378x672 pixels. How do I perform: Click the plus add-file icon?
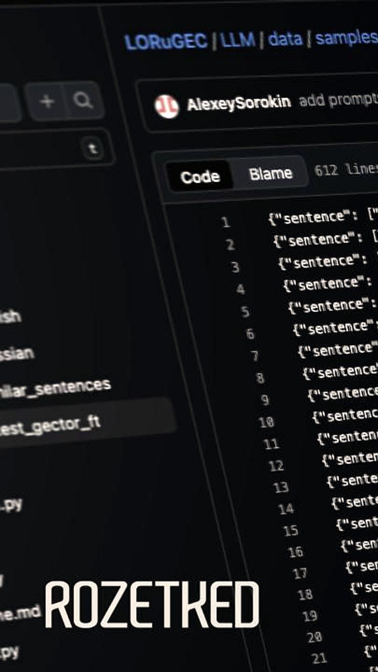pyautogui.click(x=47, y=101)
